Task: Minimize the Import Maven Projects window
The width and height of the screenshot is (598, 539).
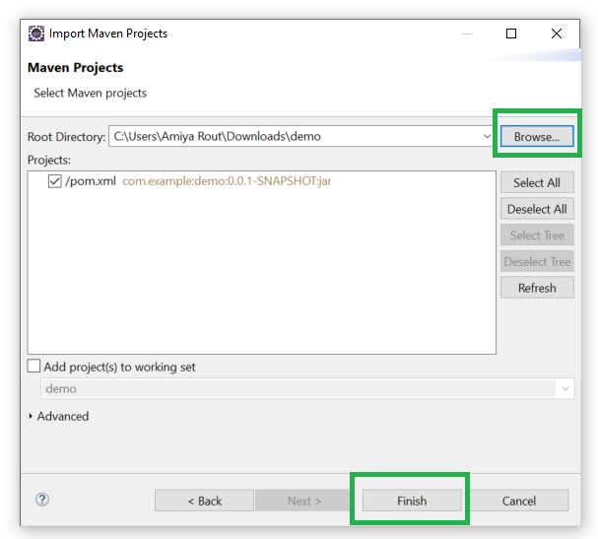Action: click(467, 34)
